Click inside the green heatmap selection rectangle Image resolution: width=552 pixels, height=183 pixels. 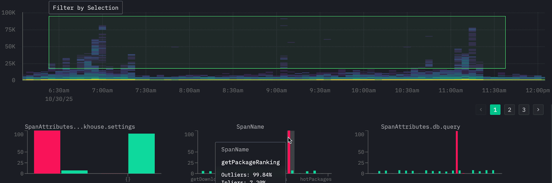click(x=241, y=41)
